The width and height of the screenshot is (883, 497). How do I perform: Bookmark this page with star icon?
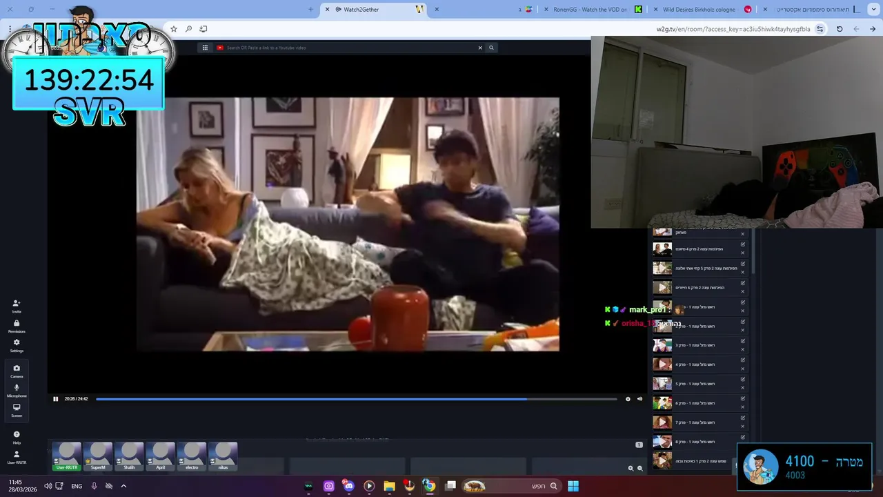(x=174, y=29)
